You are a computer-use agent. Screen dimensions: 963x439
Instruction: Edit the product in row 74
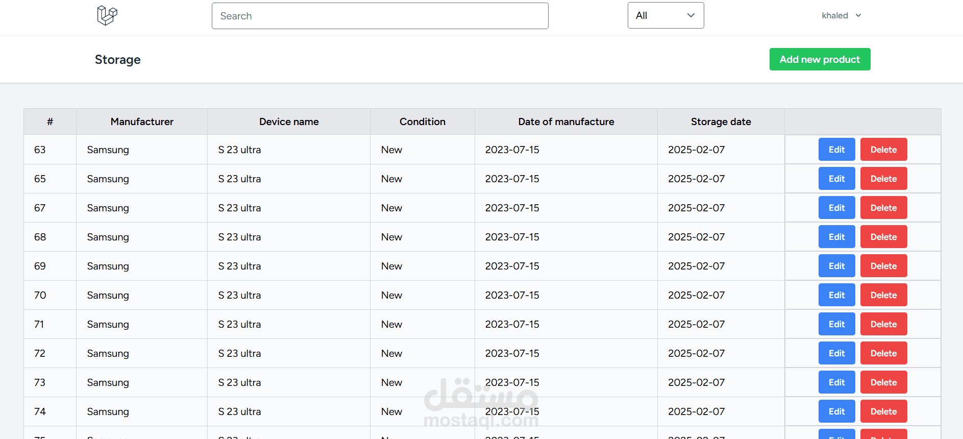[836, 411]
